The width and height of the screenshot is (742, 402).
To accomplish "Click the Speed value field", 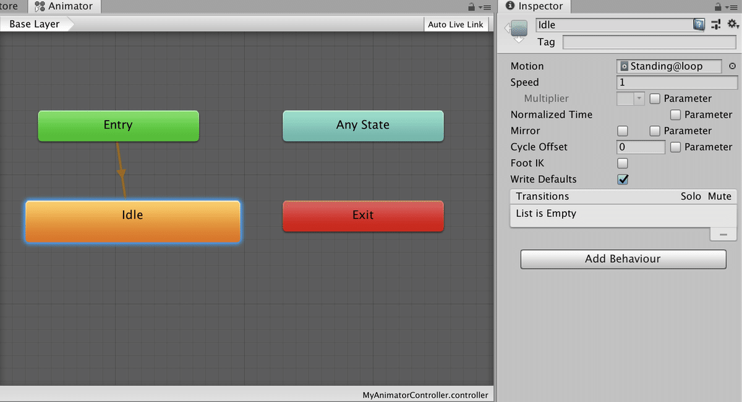I will [x=677, y=82].
